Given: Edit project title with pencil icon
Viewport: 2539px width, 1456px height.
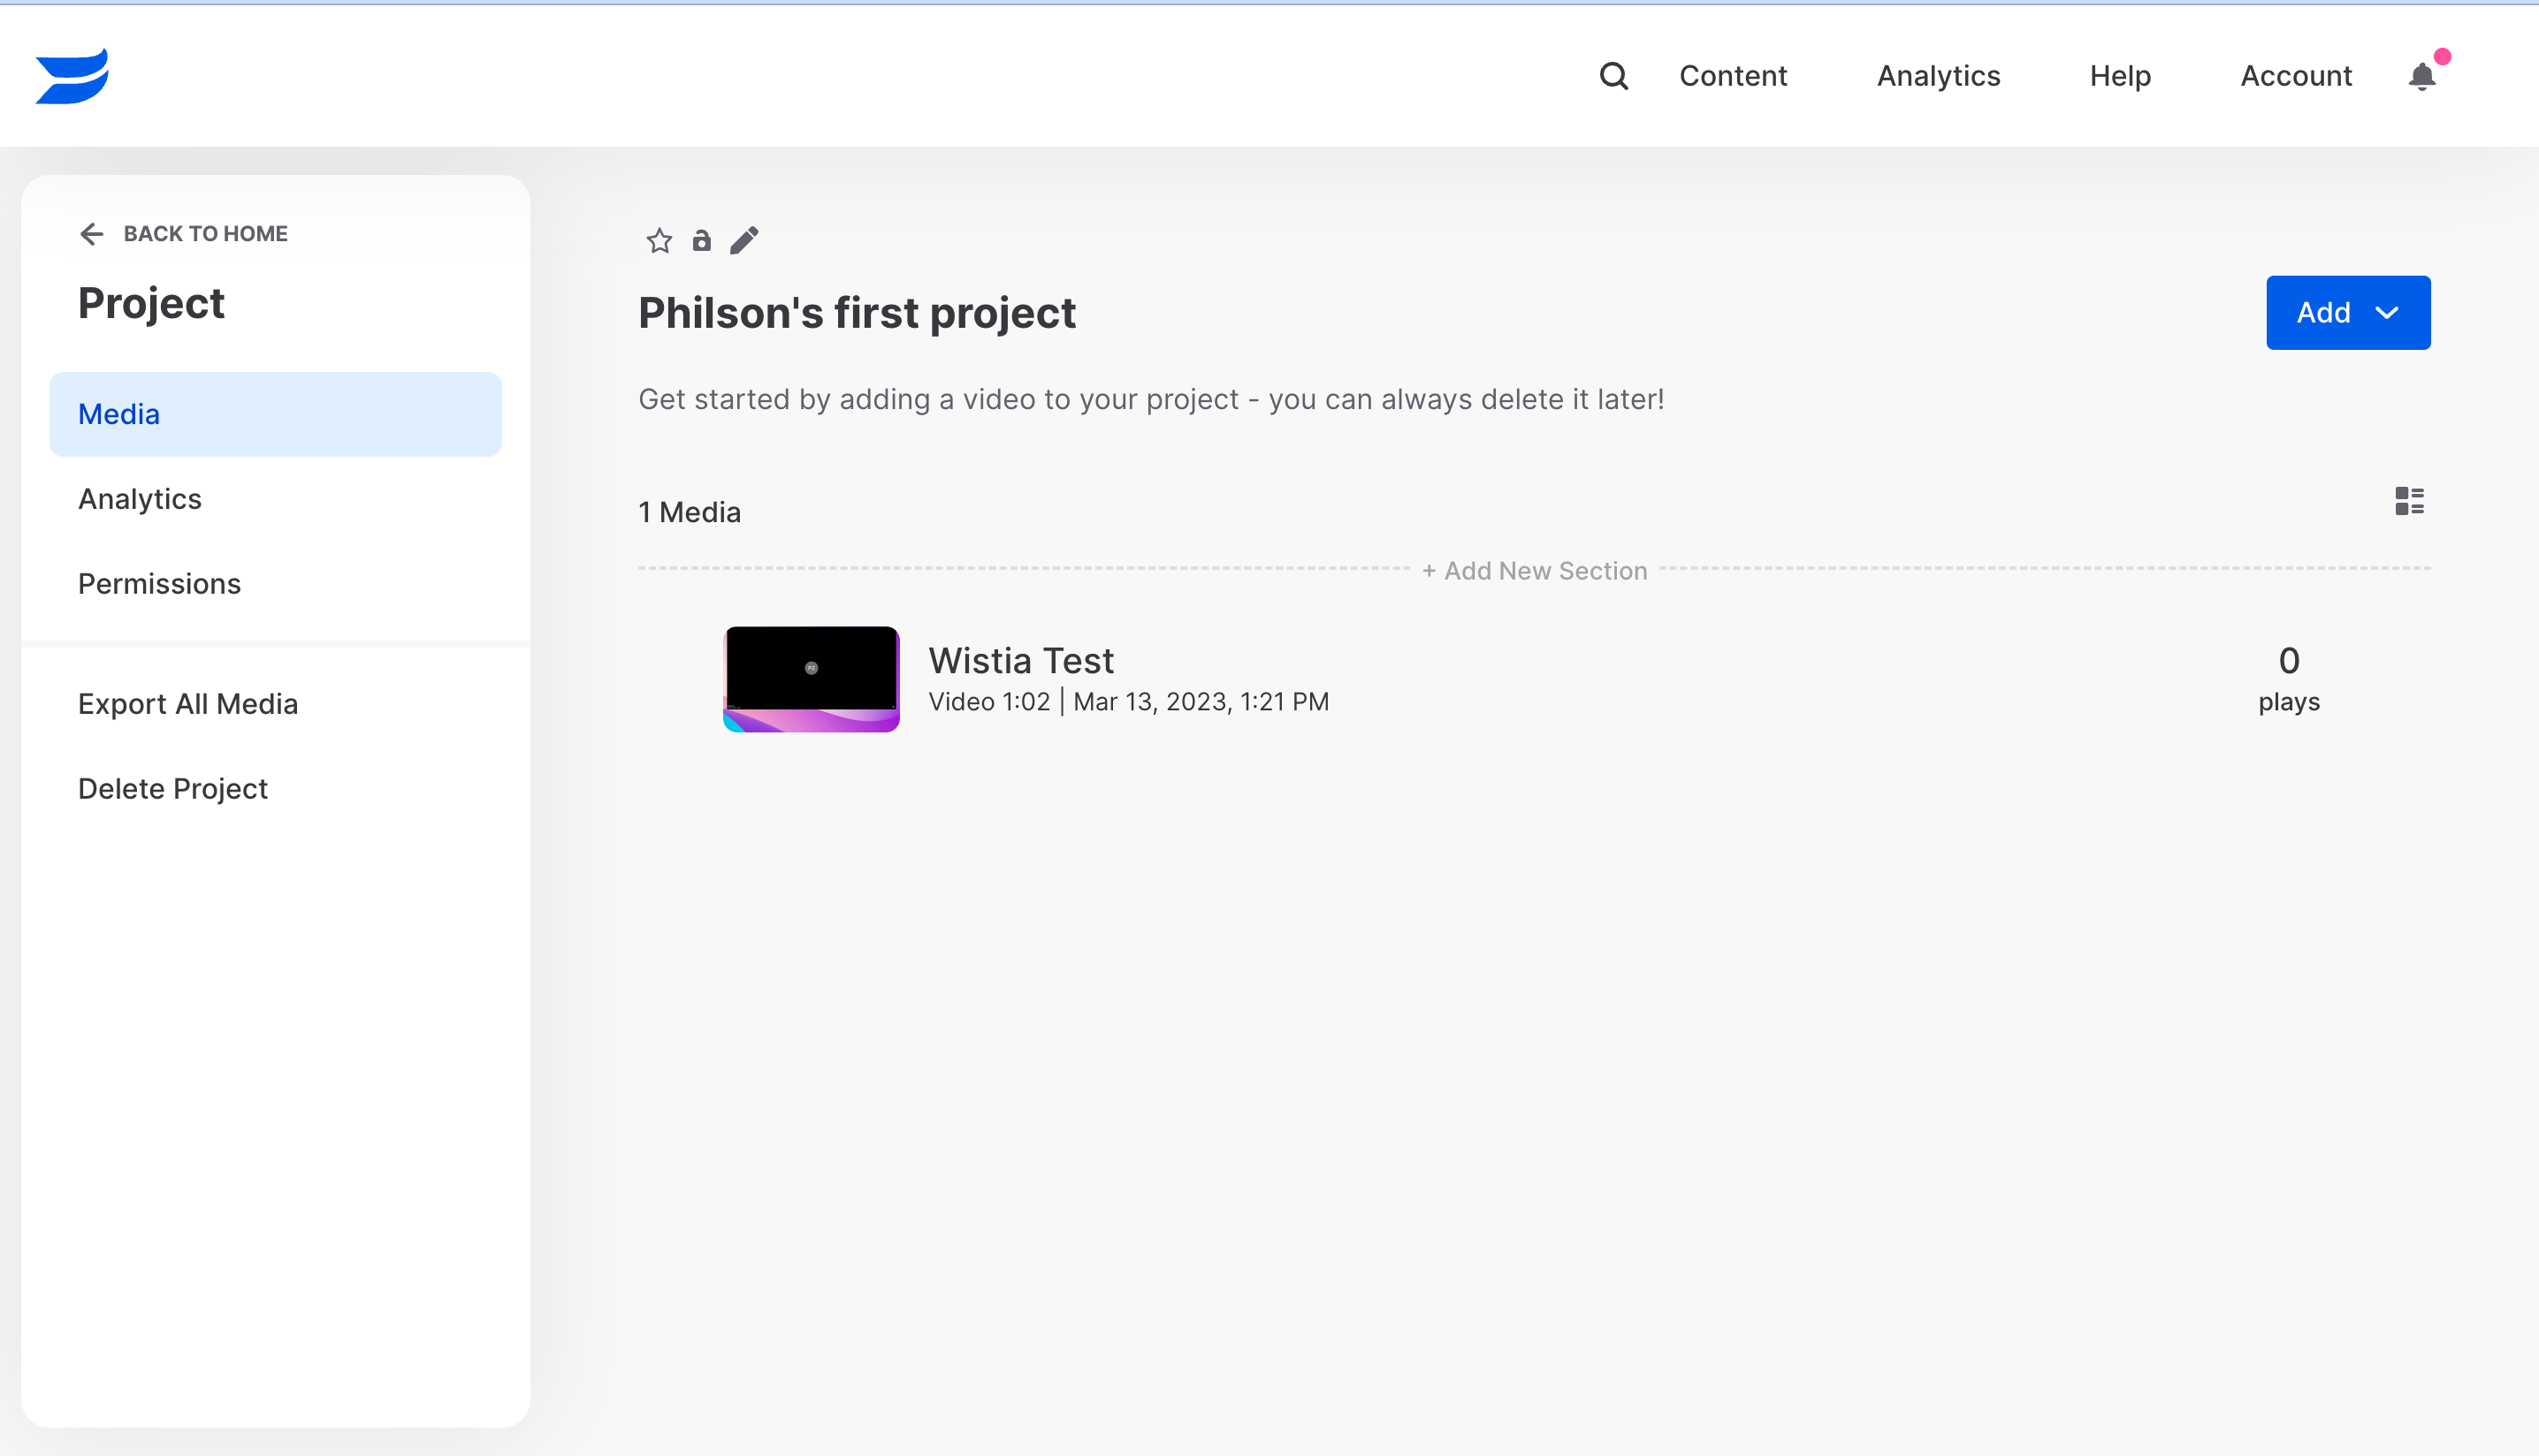Looking at the screenshot, I should tap(743, 241).
